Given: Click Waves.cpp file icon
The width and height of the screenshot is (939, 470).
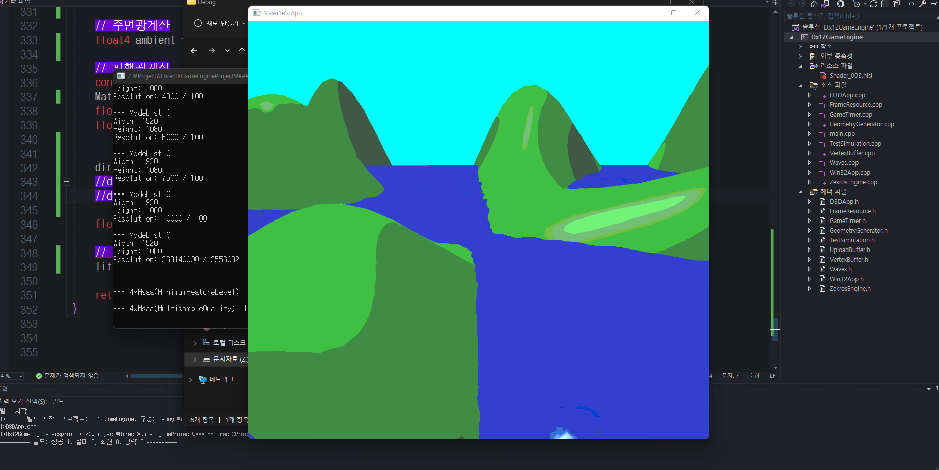Looking at the screenshot, I should click(x=822, y=162).
